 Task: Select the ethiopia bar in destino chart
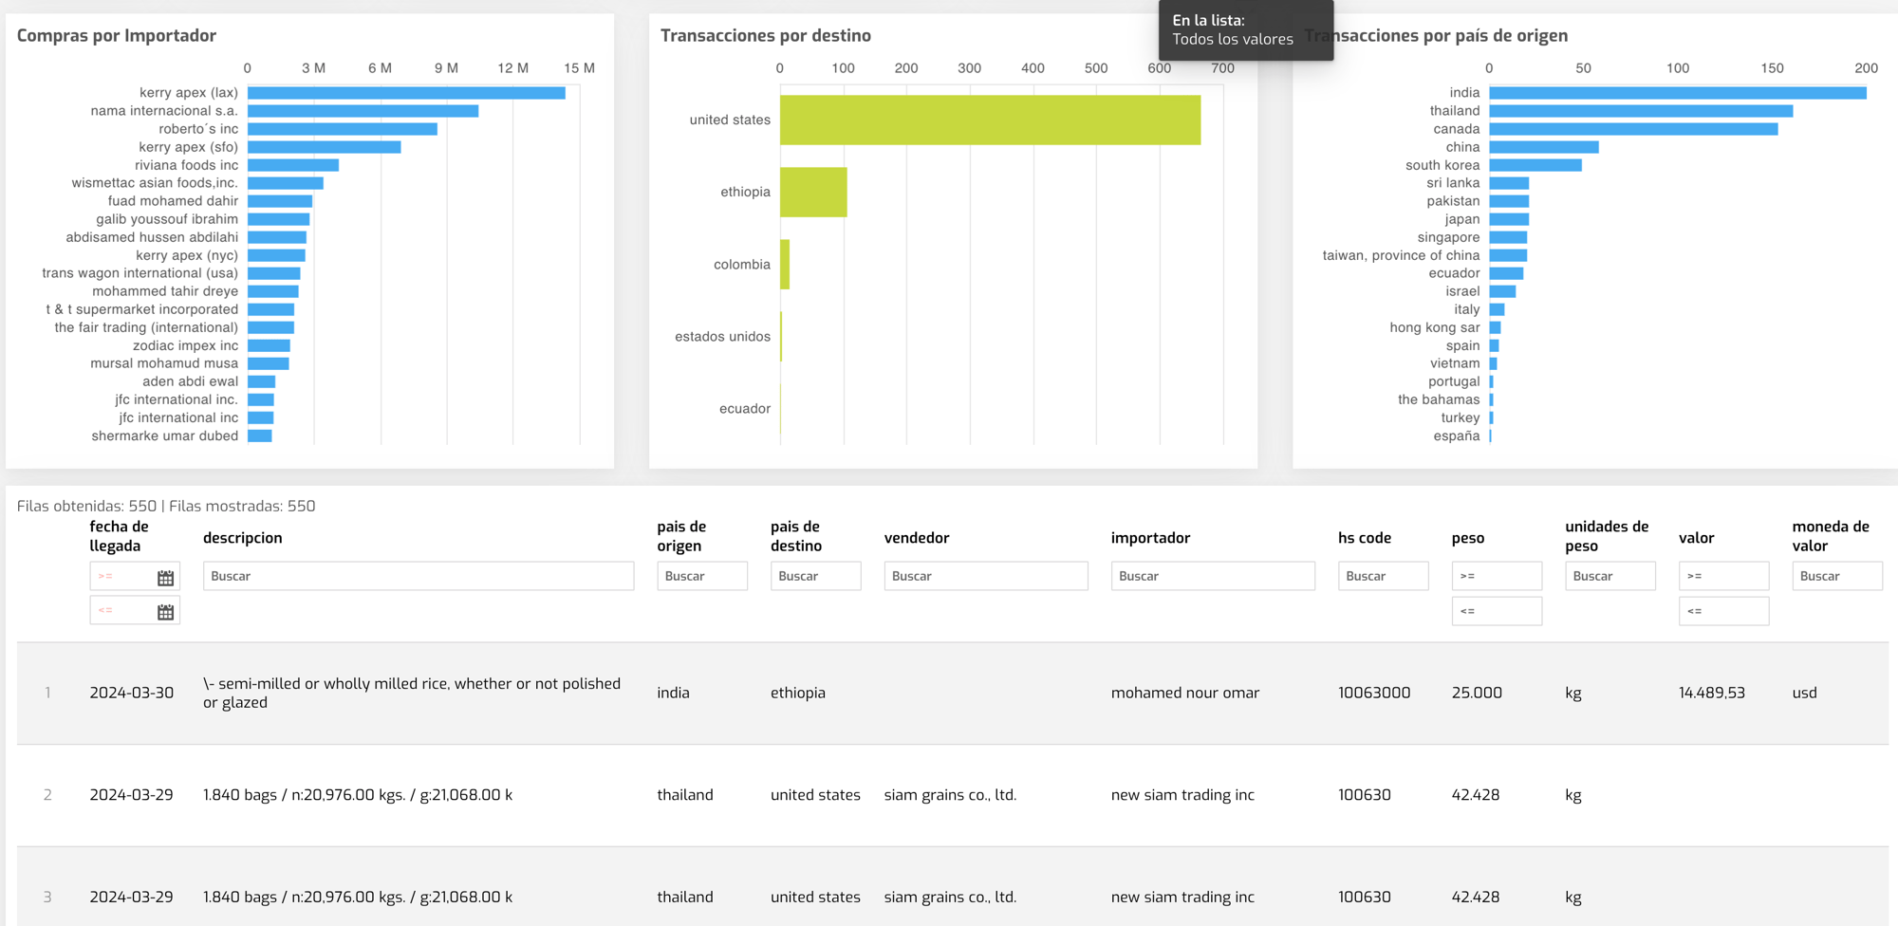point(812,193)
